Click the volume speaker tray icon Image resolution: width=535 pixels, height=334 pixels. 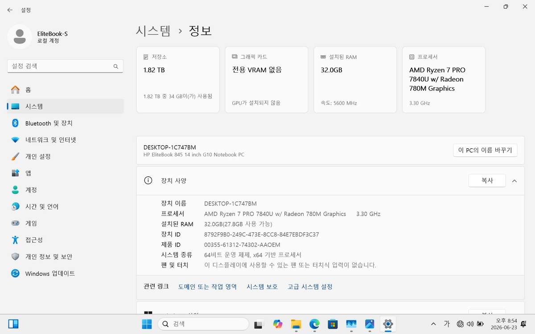(470, 324)
